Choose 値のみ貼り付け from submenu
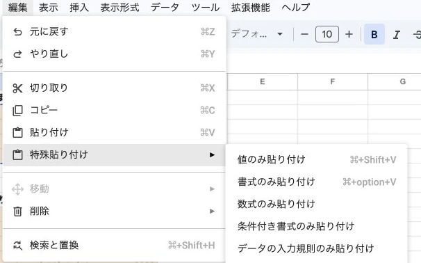 (x=317, y=160)
